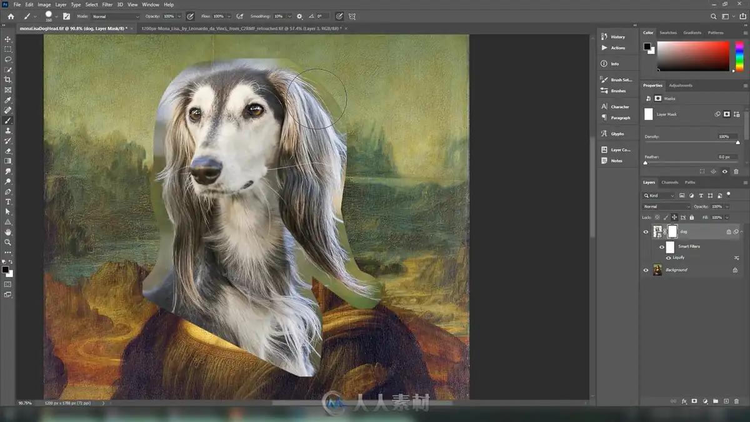
Task: Open the Notes panel
Action: coord(612,160)
